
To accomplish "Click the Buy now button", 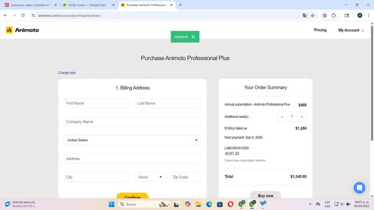I will 265,195.
